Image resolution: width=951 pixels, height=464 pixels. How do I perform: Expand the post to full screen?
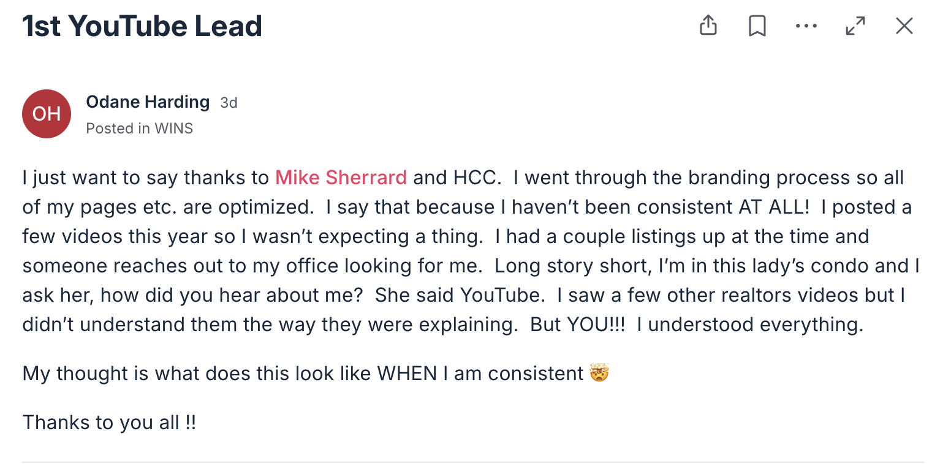[855, 26]
